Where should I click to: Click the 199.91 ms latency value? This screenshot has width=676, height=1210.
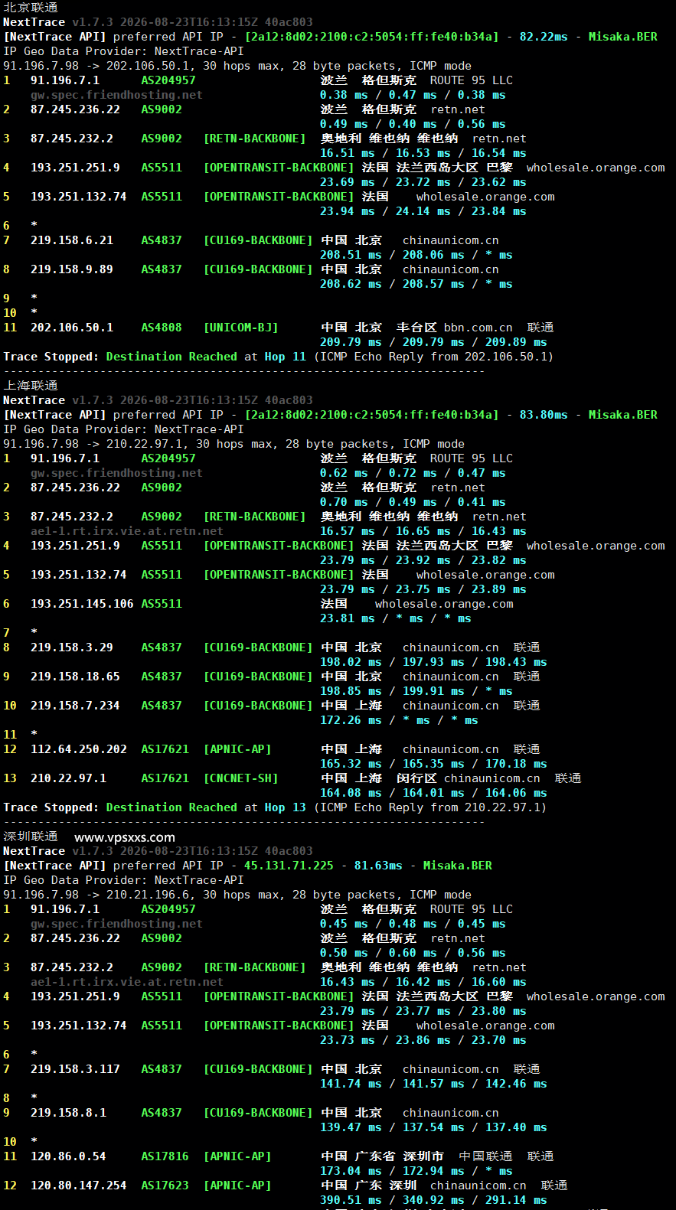click(x=433, y=691)
